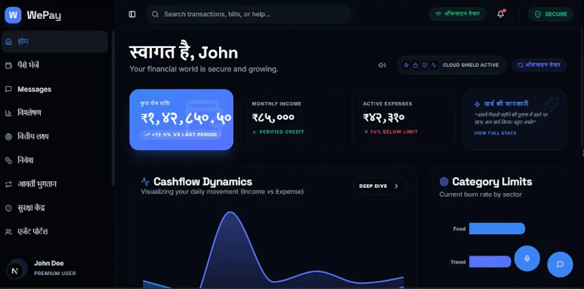Focus the search transactions input field
584x289 pixels.
248,14
